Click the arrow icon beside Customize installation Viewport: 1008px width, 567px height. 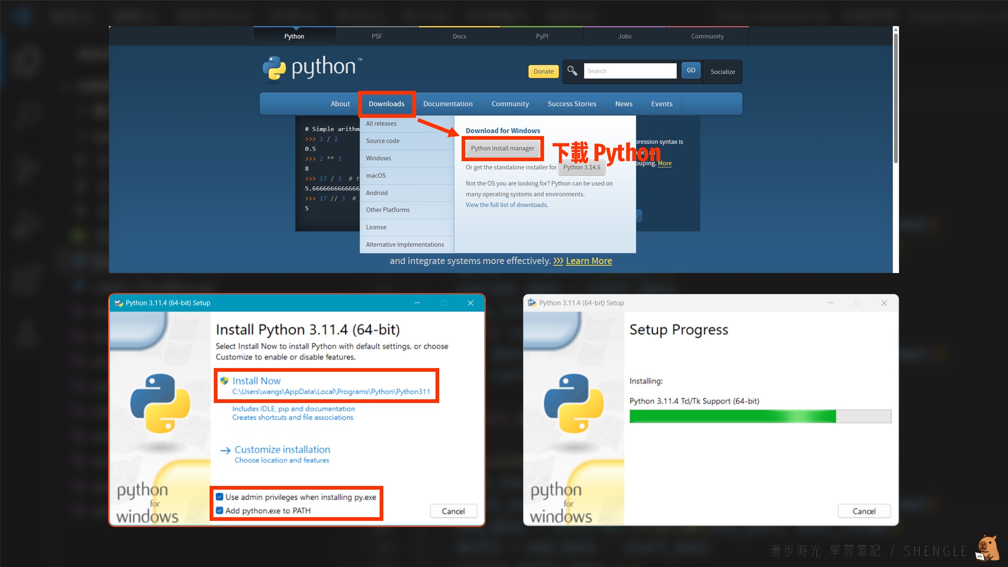click(x=225, y=451)
